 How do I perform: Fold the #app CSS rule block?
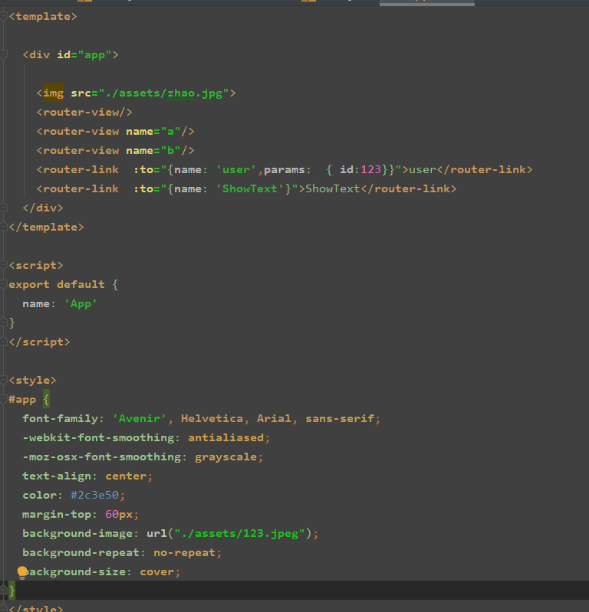4,399
